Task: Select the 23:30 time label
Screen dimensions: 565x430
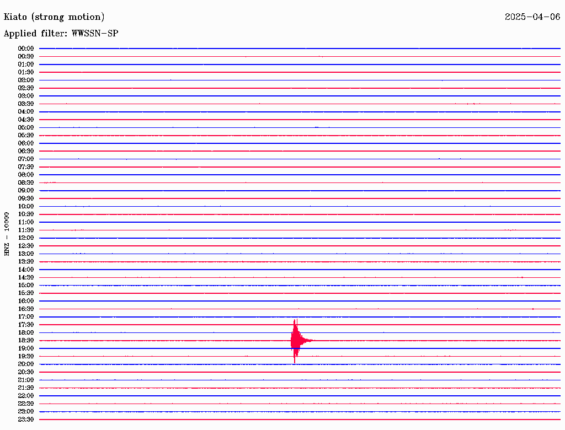Action: (26, 419)
